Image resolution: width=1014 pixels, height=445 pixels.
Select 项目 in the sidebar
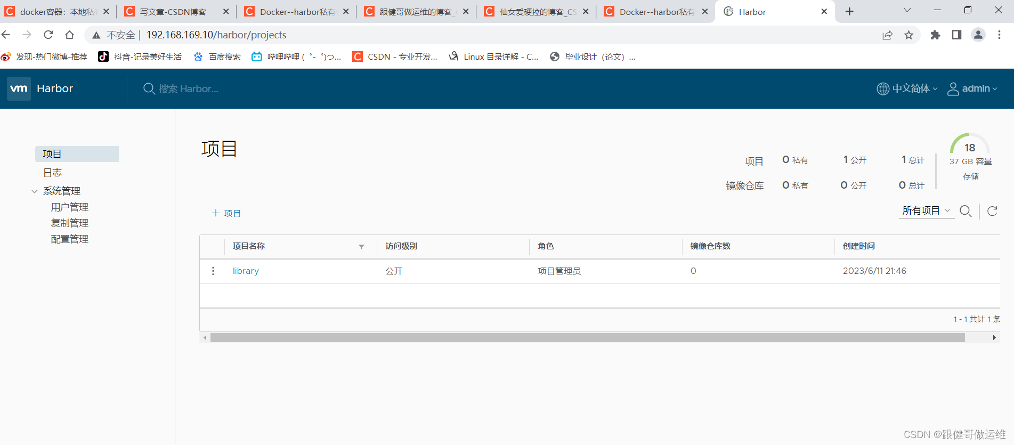[77, 154]
